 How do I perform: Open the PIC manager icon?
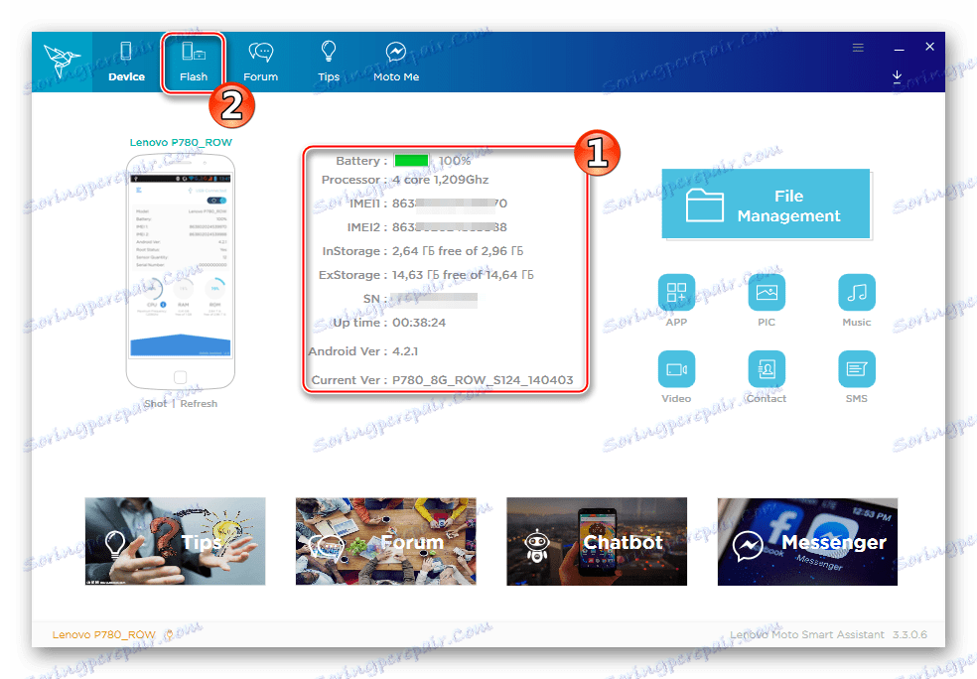coord(767,292)
